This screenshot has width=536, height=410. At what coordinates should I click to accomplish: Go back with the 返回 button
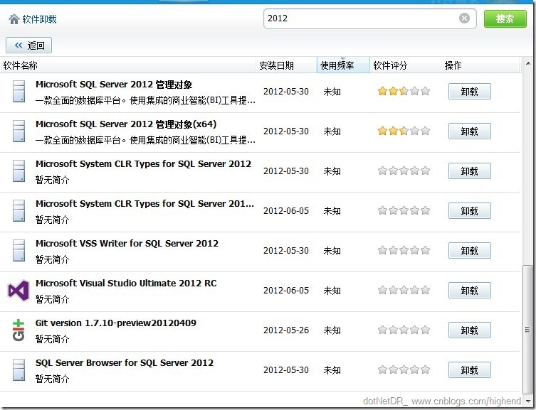[x=28, y=45]
